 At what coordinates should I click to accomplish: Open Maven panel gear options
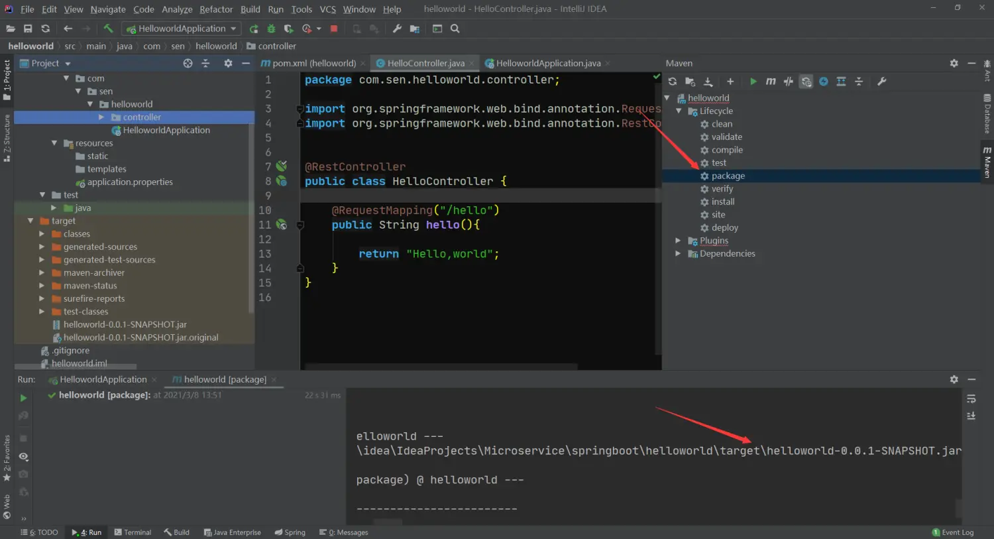point(954,63)
